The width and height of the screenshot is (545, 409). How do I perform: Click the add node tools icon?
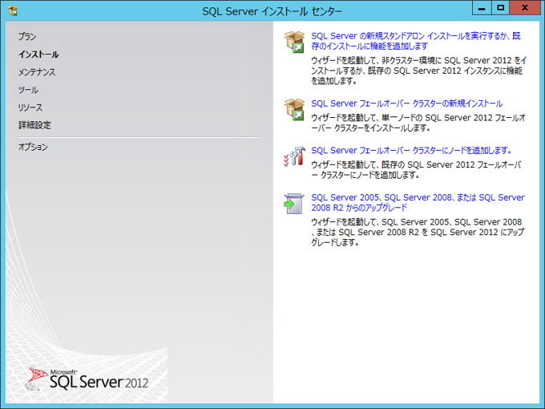point(294,156)
